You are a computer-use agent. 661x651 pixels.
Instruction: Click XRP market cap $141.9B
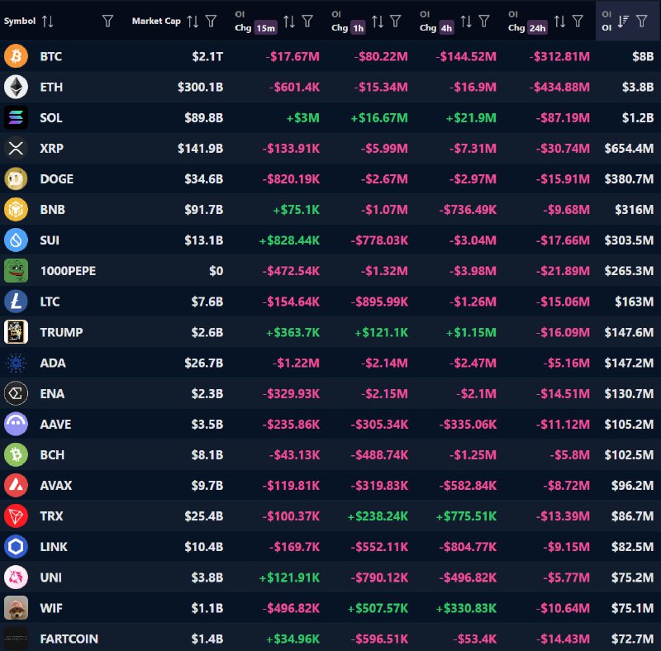pos(200,149)
